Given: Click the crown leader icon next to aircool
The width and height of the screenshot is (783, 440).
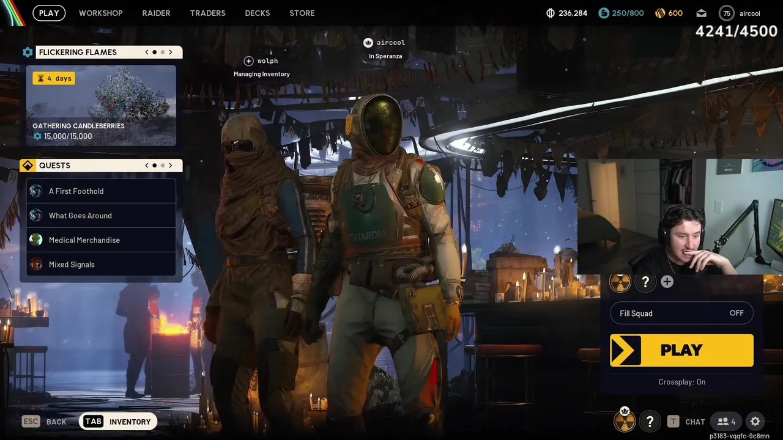Looking at the screenshot, I should coord(368,43).
